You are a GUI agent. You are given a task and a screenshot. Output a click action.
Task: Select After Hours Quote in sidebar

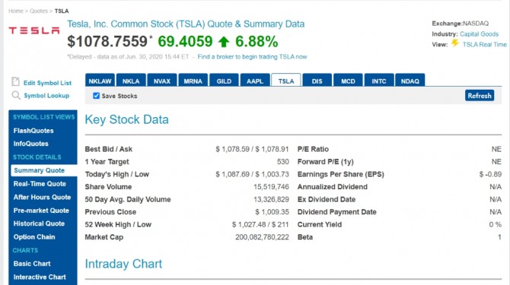pyautogui.click(x=42, y=197)
